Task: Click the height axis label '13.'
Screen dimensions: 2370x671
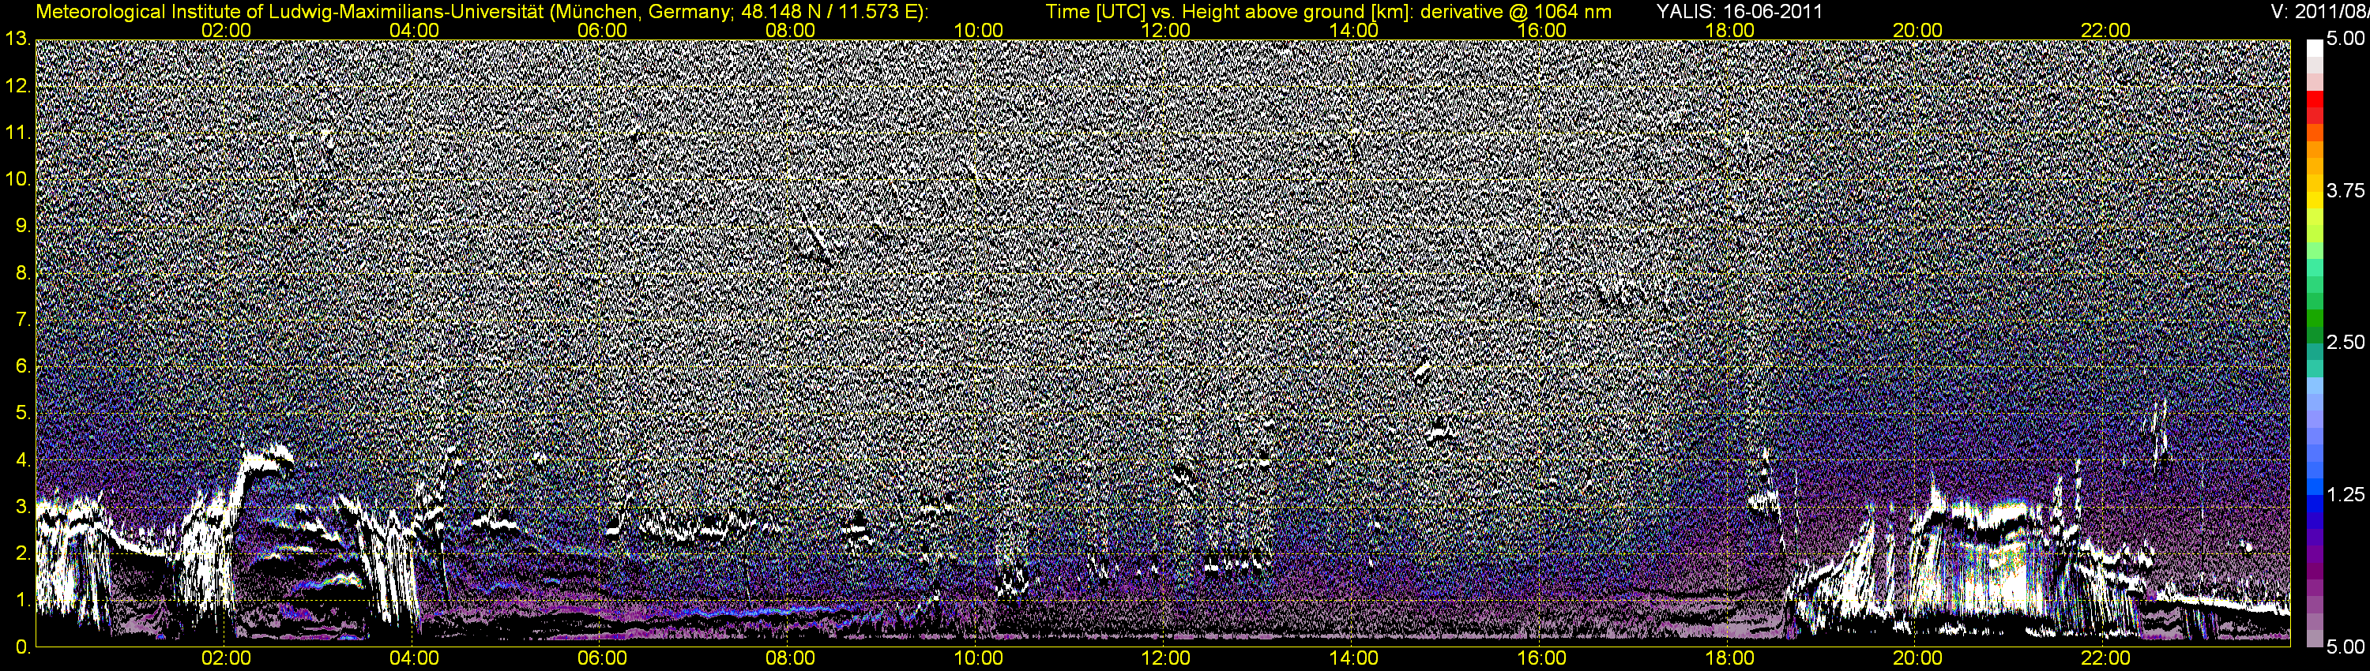Action: point(18,39)
